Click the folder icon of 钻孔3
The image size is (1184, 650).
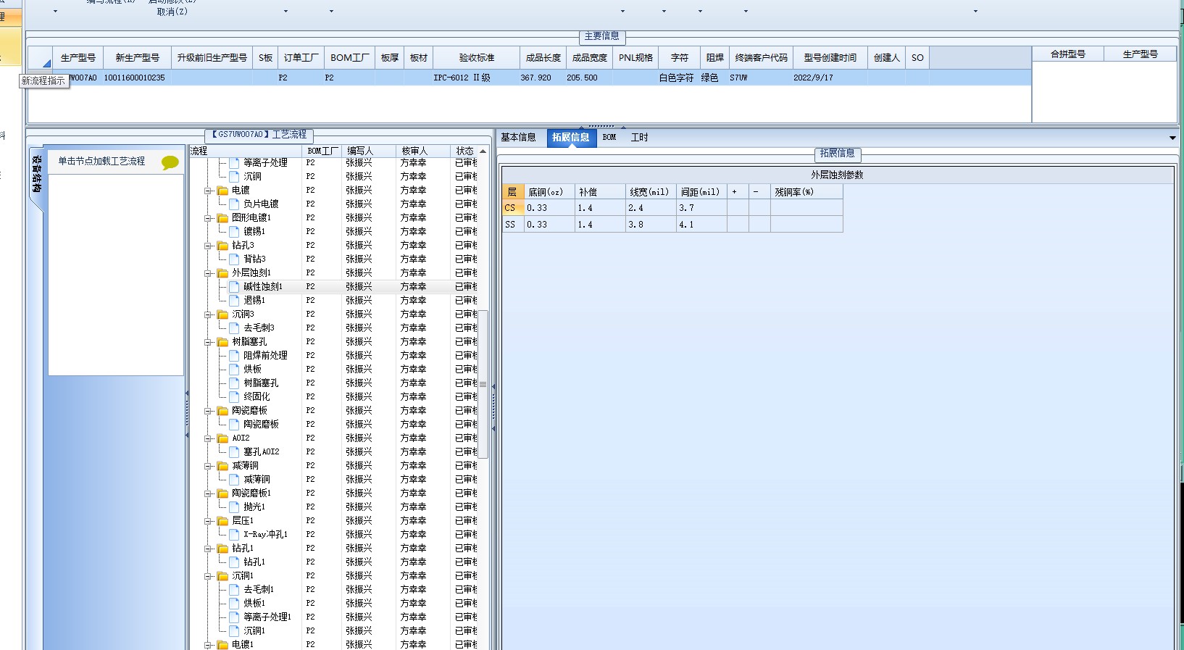pyautogui.click(x=222, y=246)
